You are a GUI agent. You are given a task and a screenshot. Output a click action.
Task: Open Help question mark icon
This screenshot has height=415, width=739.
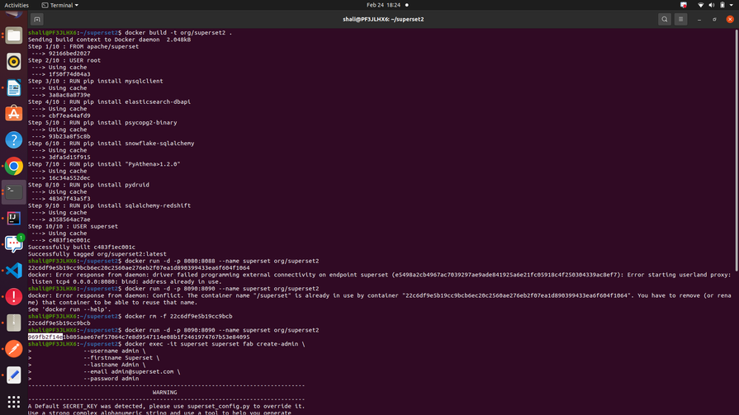(14, 140)
